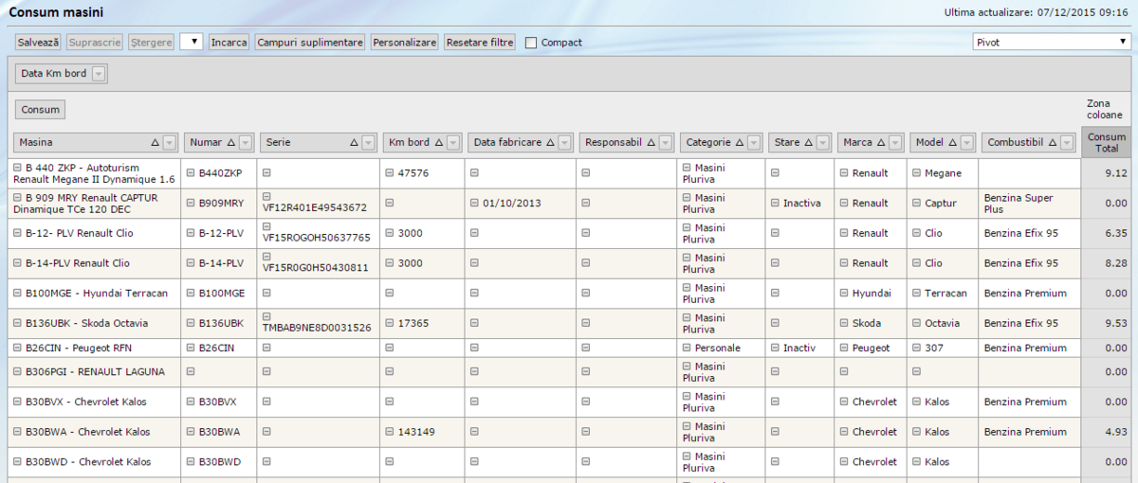Enable the Compact checkbox
1138x483 pixels.
(531, 43)
